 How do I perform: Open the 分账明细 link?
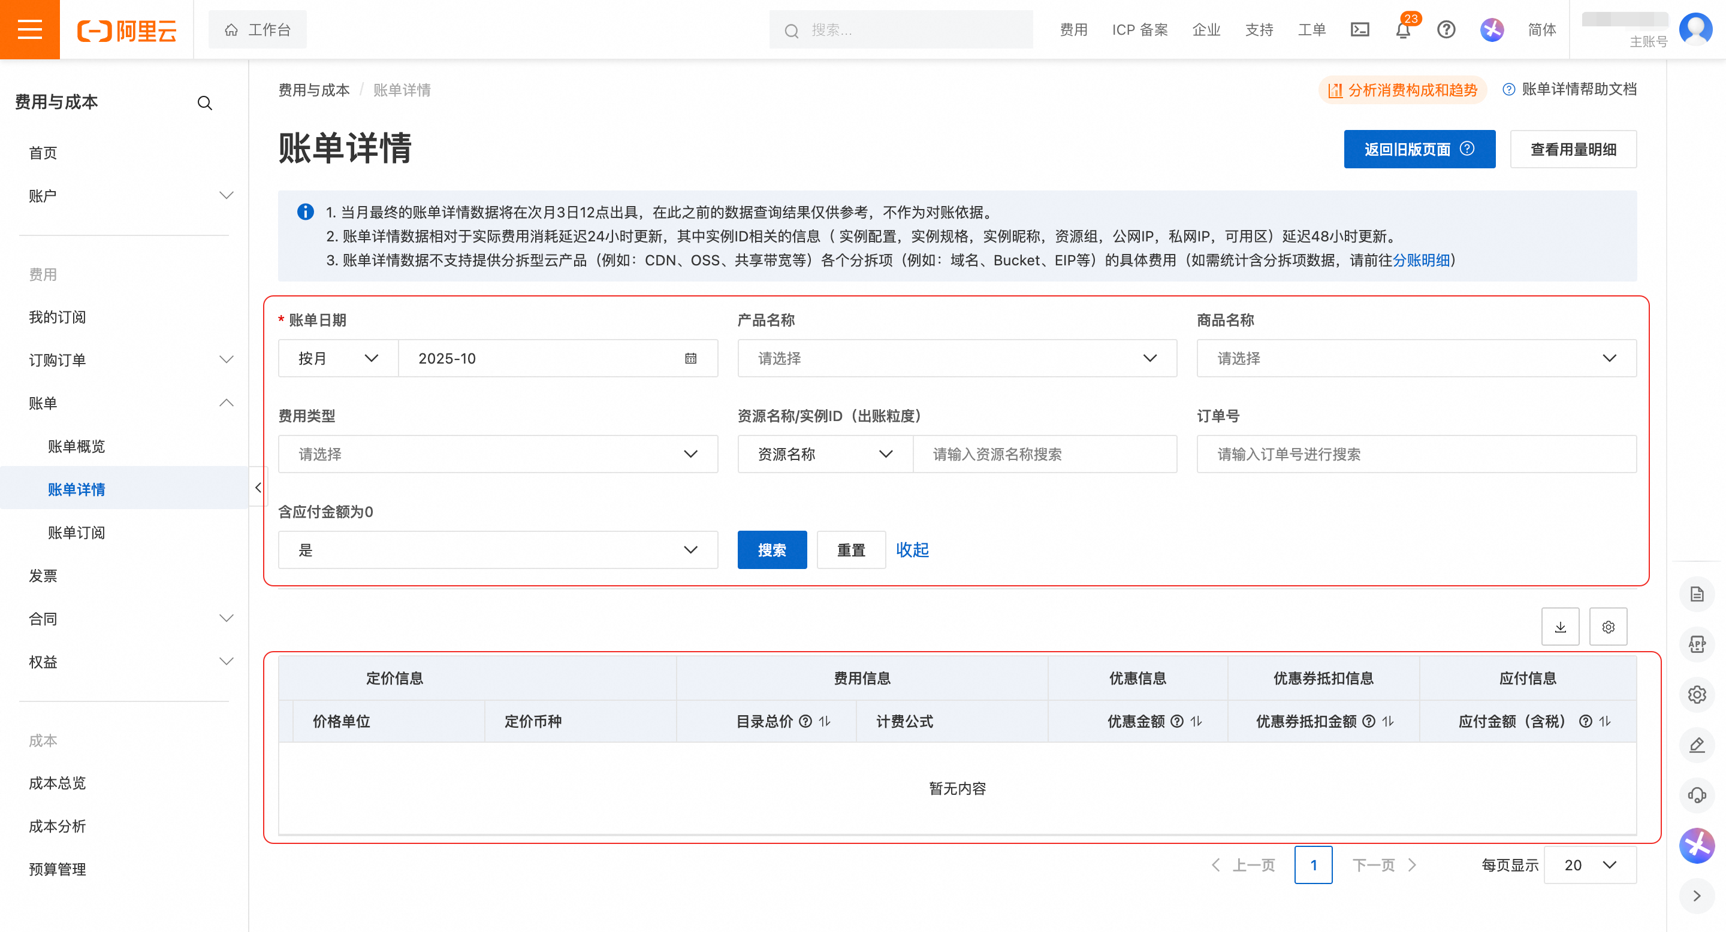[x=1421, y=261]
